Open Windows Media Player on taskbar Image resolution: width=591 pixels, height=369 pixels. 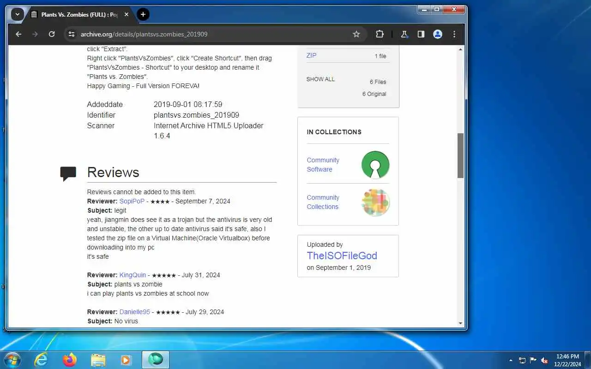click(x=126, y=360)
